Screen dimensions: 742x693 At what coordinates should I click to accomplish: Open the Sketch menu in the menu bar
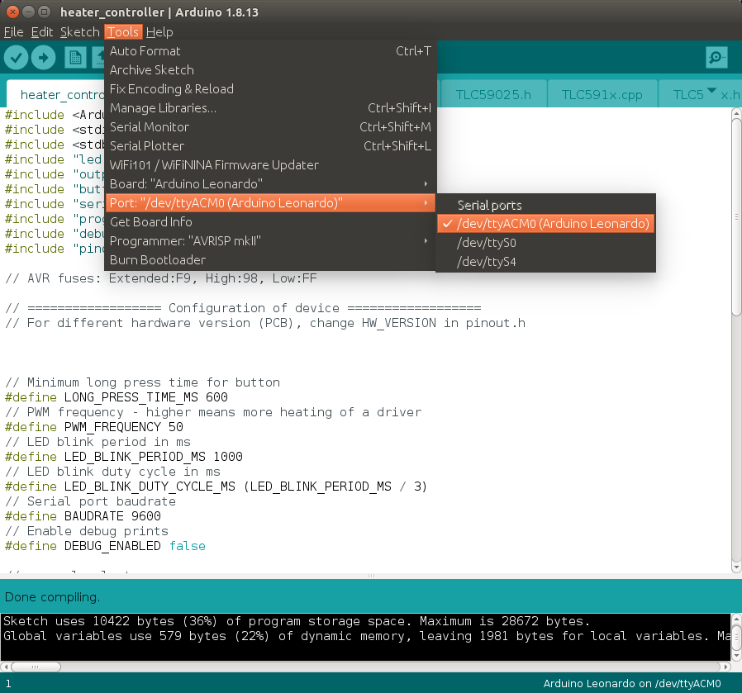click(79, 32)
